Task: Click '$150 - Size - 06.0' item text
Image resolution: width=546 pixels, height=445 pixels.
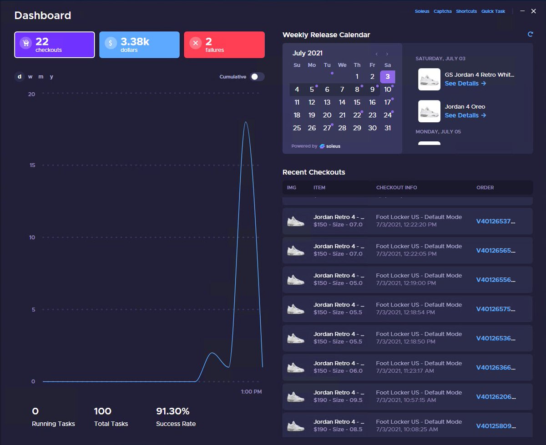Action: pos(338,371)
